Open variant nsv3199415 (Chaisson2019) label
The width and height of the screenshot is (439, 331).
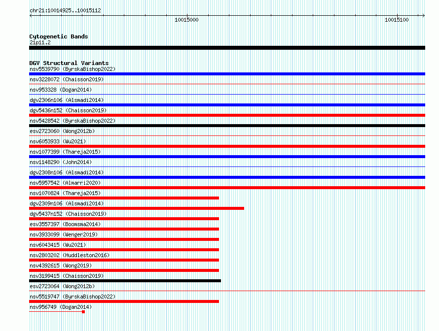[67, 276]
